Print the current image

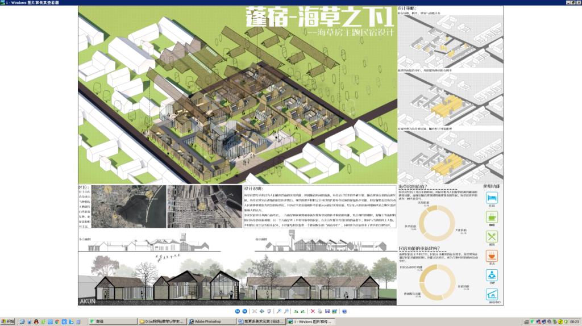[319, 311]
